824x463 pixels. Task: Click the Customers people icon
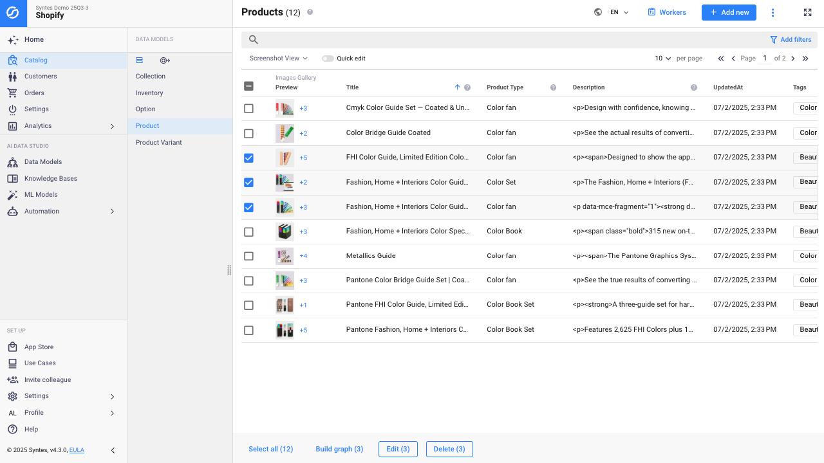point(13,77)
